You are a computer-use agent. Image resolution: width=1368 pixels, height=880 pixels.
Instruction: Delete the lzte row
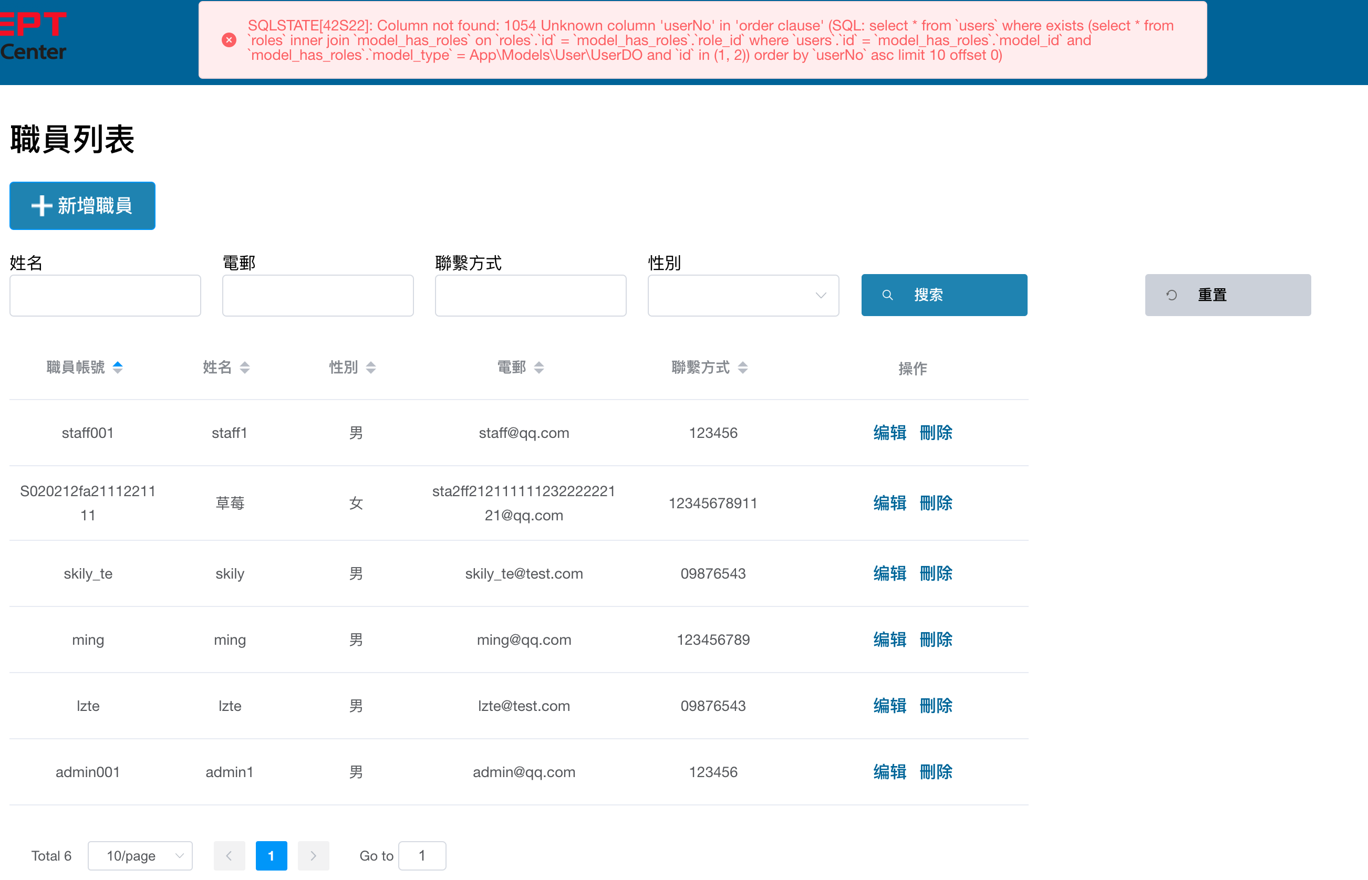(936, 706)
